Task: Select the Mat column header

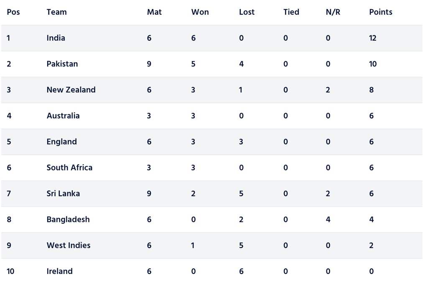Action: coord(154,12)
